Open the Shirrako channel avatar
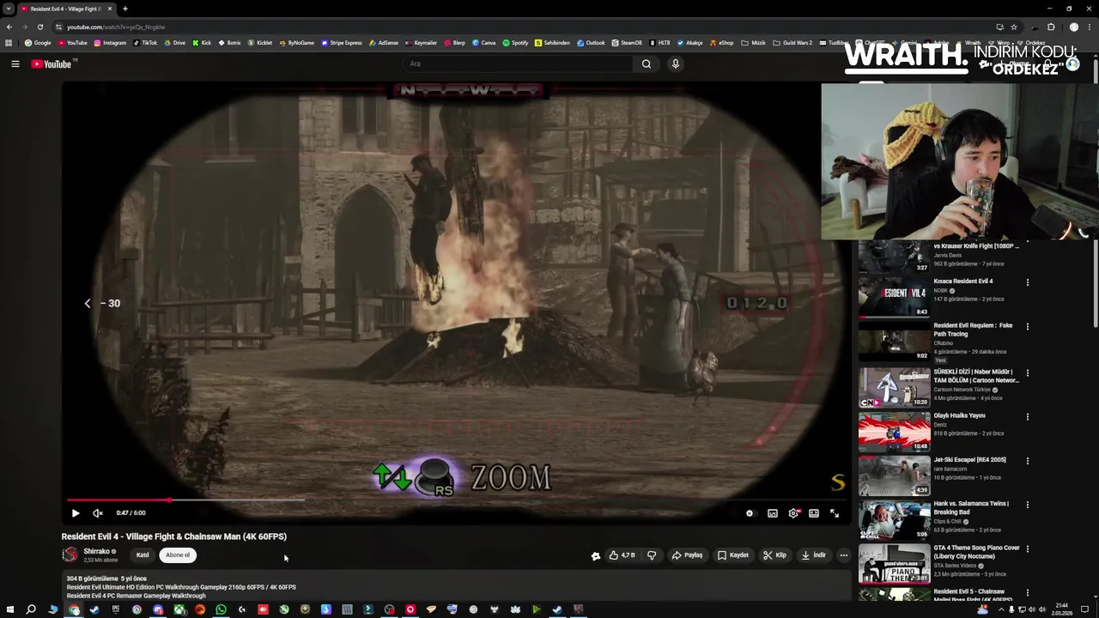 (70, 555)
